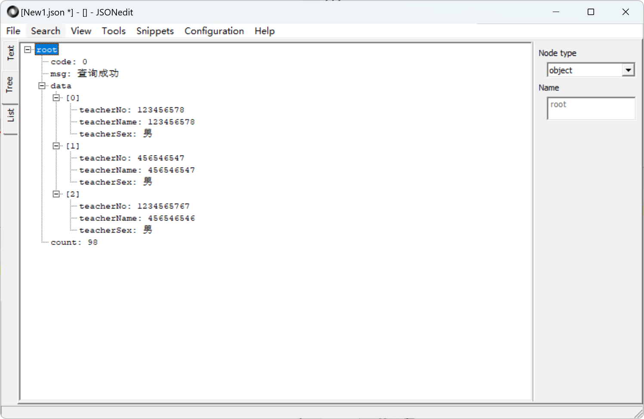
Task: Open the File menu
Action: point(13,31)
